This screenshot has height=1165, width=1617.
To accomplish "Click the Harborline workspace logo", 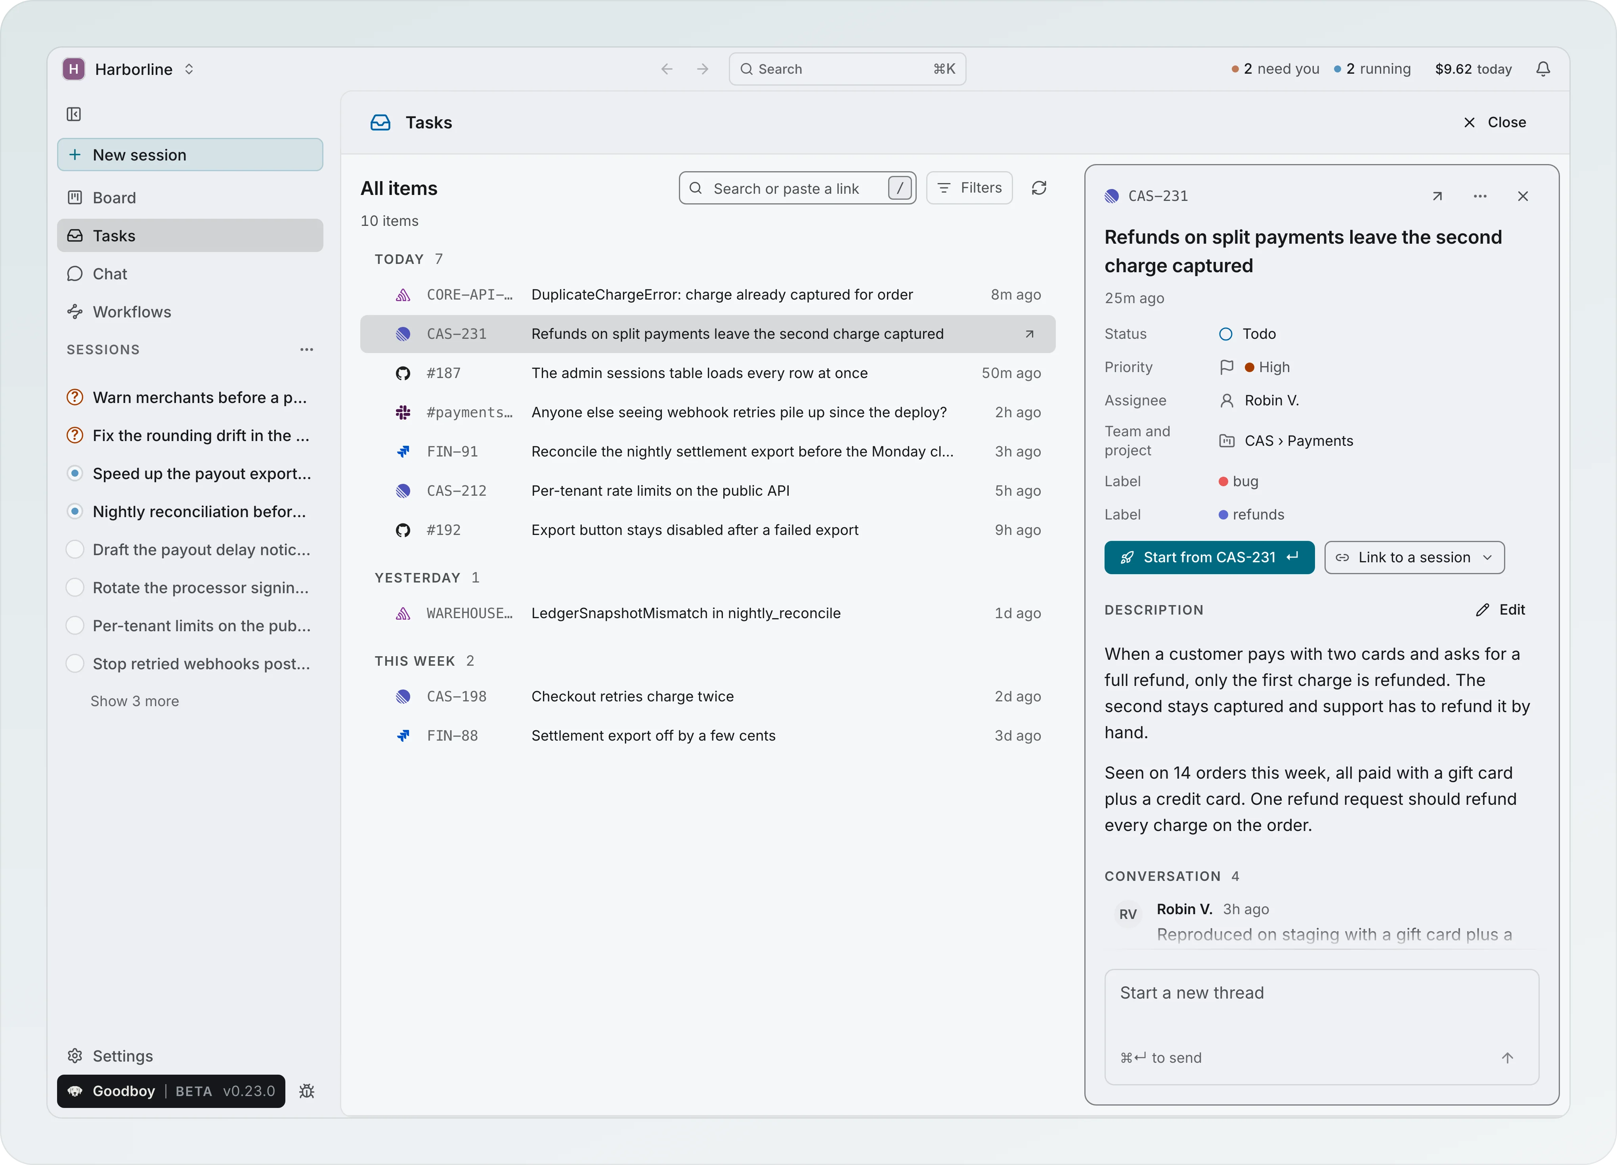I will [x=73, y=69].
